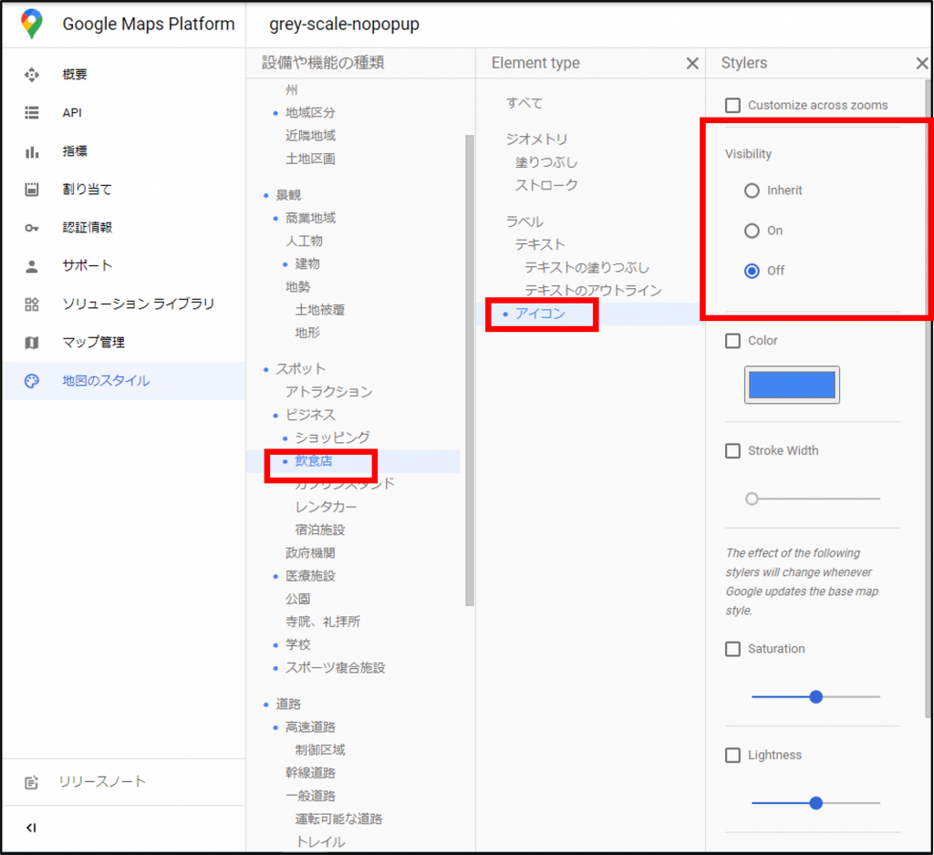Select ショッピング feature type
The width and height of the screenshot is (934, 855).
332,438
